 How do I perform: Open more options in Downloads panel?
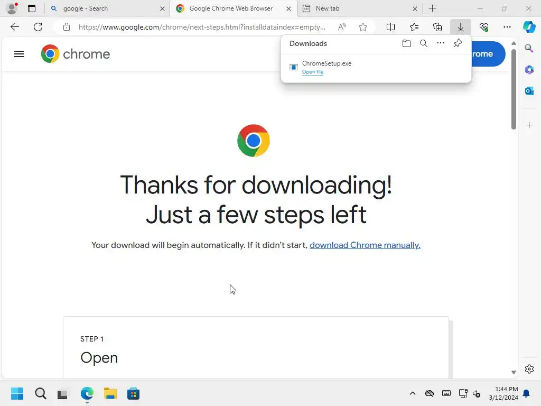[x=441, y=43]
